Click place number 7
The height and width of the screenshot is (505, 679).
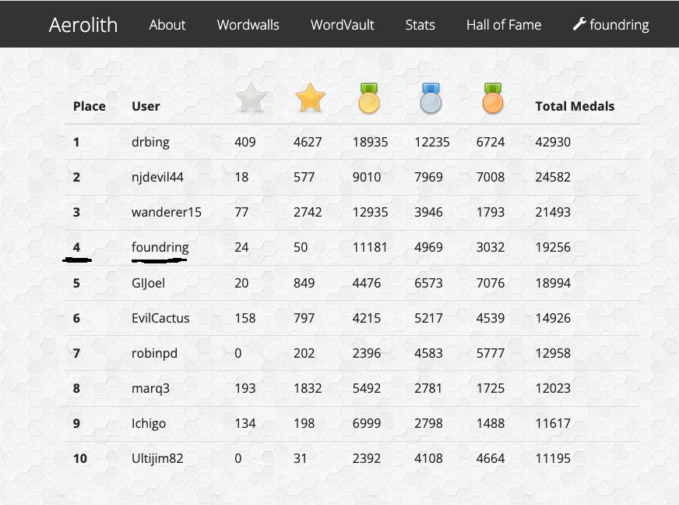[x=76, y=353]
